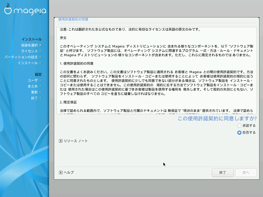
Task: Click the インストール section heading in sidebar
Action: [32, 39]
